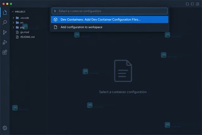The image size is (202, 135).
Task: Choose Dev Containers: Add Dev Container Configuration Files
Action: click(110, 20)
